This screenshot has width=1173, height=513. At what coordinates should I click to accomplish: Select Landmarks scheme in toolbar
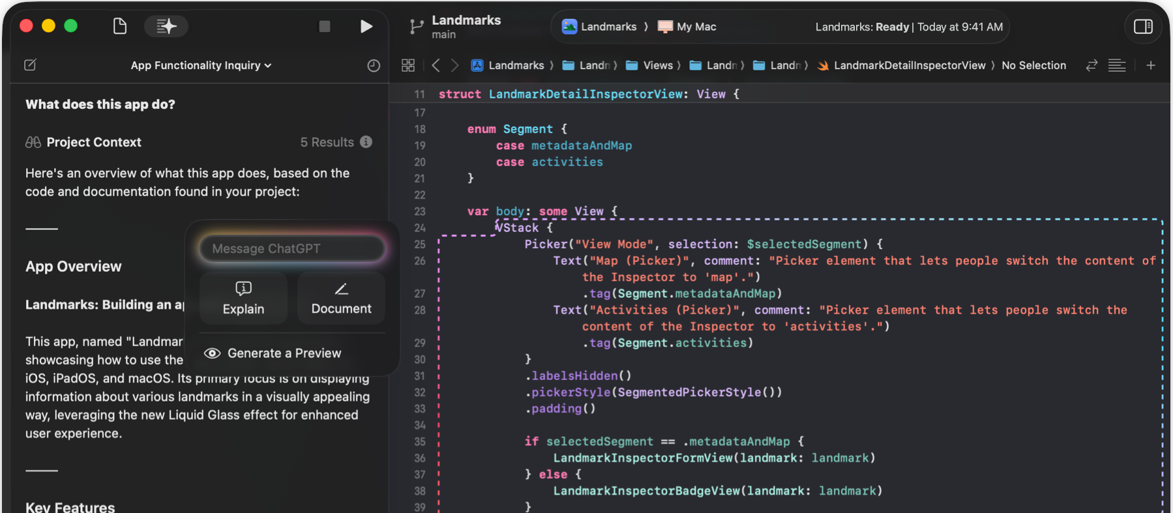click(x=599, y=27)
